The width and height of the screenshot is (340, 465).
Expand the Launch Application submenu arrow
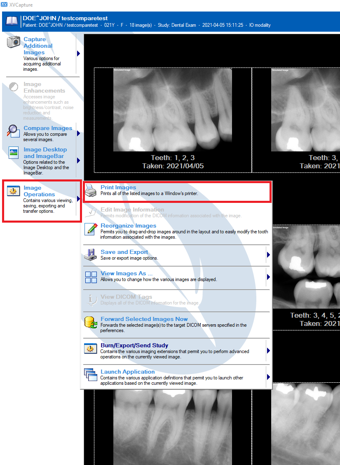tap(268, 377)
